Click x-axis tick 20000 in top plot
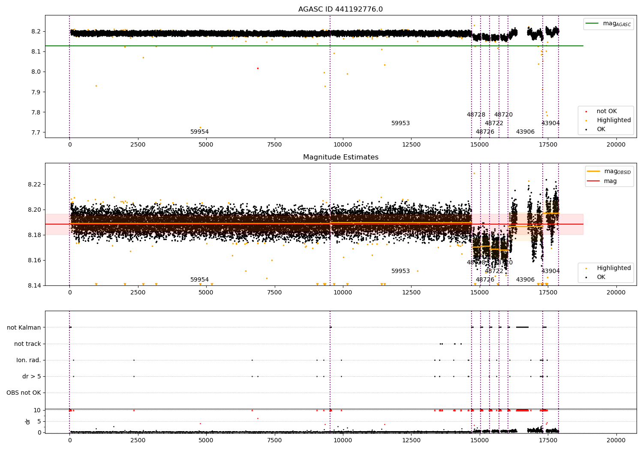Screen dimensions: 643x450 point(616,145)
